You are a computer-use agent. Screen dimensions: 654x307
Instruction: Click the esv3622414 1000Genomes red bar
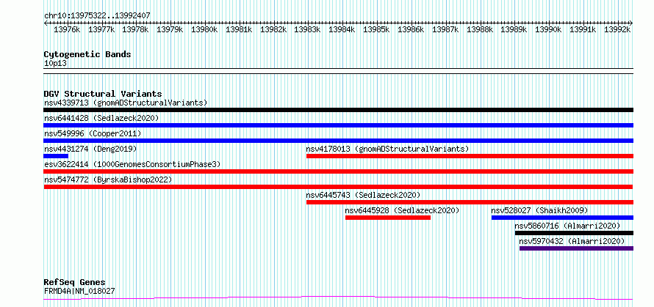pyautogui.click(x=338, y=171)
